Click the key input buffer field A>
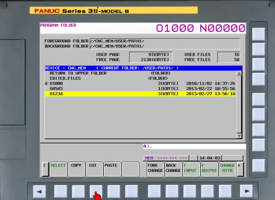 pos(194,146)
